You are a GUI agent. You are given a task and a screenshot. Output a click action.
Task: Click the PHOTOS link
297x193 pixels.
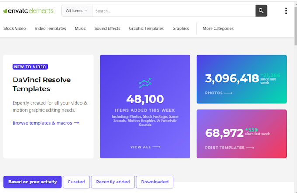pos(218,93)
